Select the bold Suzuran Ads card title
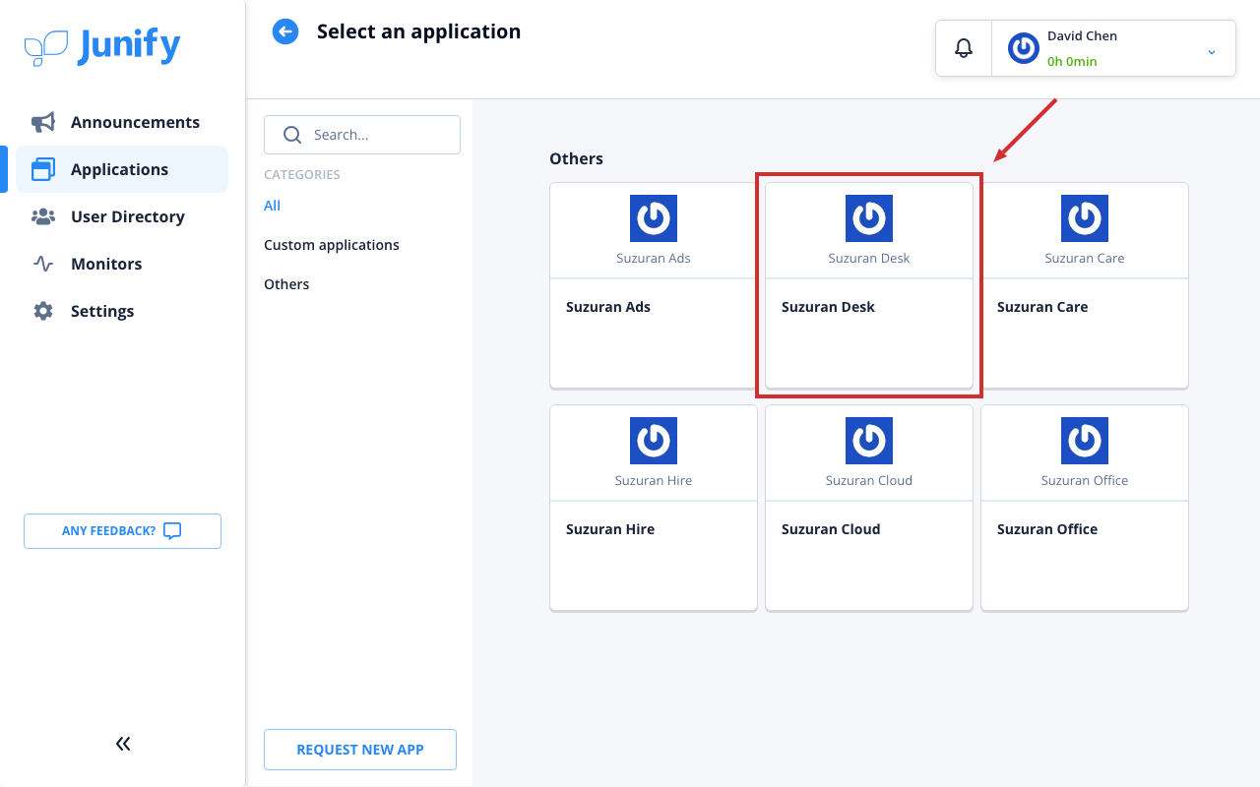1260x787 pixels. pyautogui.click(x=608, y=307)
